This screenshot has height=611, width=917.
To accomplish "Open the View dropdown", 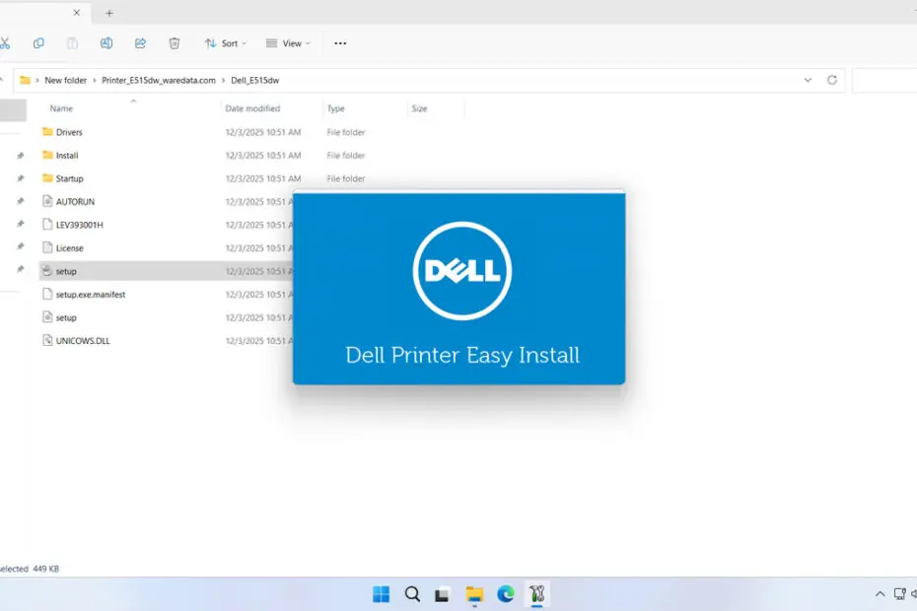I will pyautogui.click(x=288, y=43).
